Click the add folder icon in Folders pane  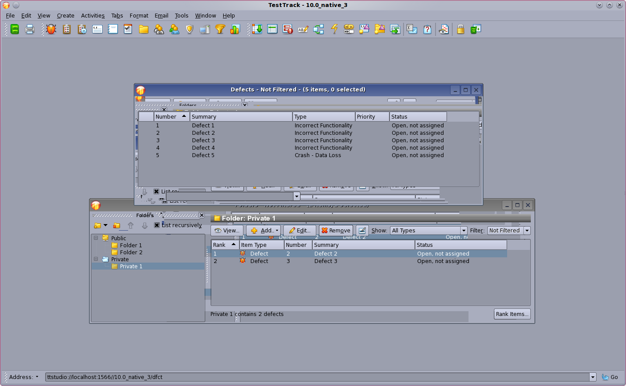point(97,225)
